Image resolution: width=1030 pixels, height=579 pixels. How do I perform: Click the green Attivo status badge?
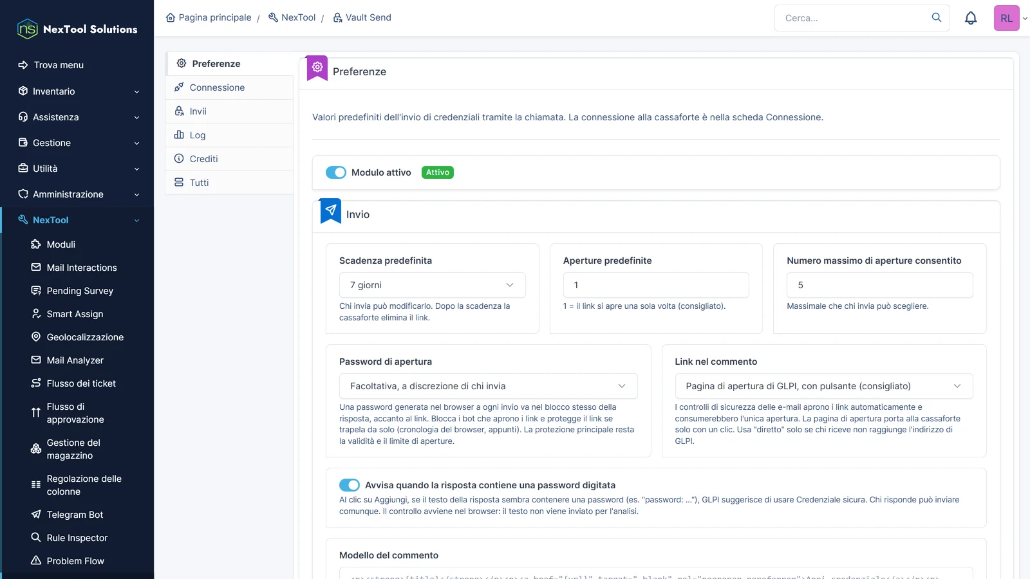pos(438,172)
